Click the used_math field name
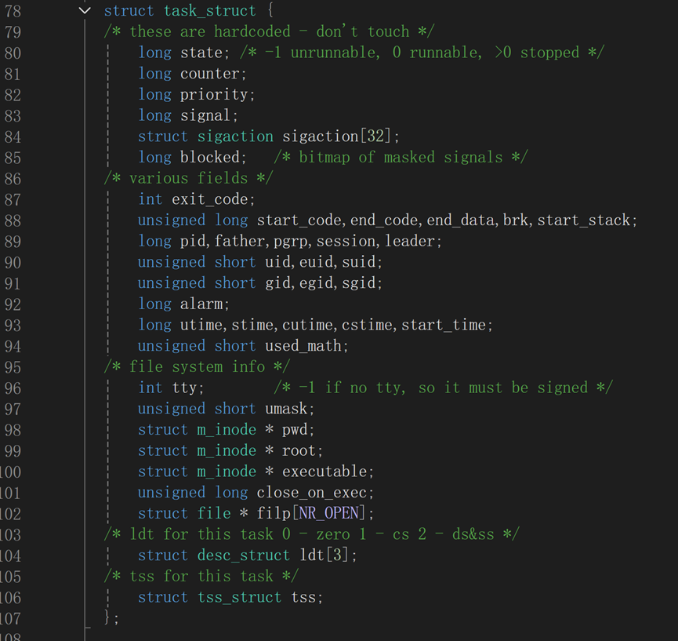 point(303,346)
